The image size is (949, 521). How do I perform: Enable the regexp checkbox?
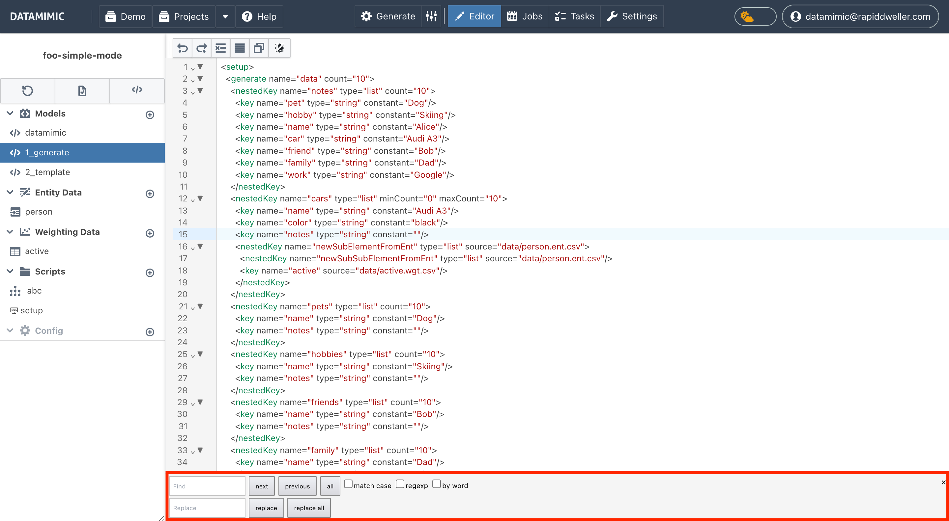coord(400,484)
